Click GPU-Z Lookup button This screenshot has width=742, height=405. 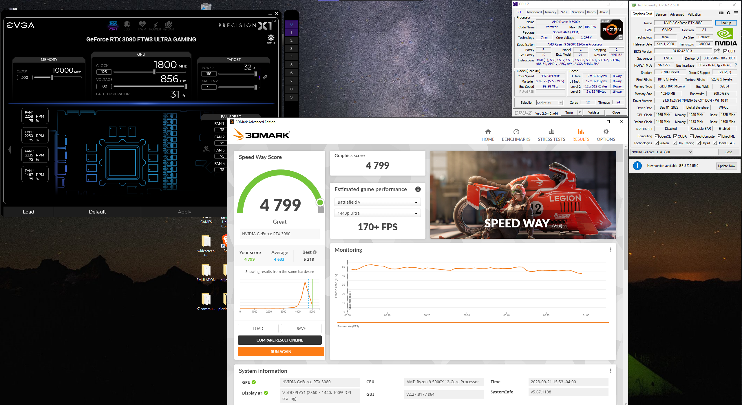[726, 23]
